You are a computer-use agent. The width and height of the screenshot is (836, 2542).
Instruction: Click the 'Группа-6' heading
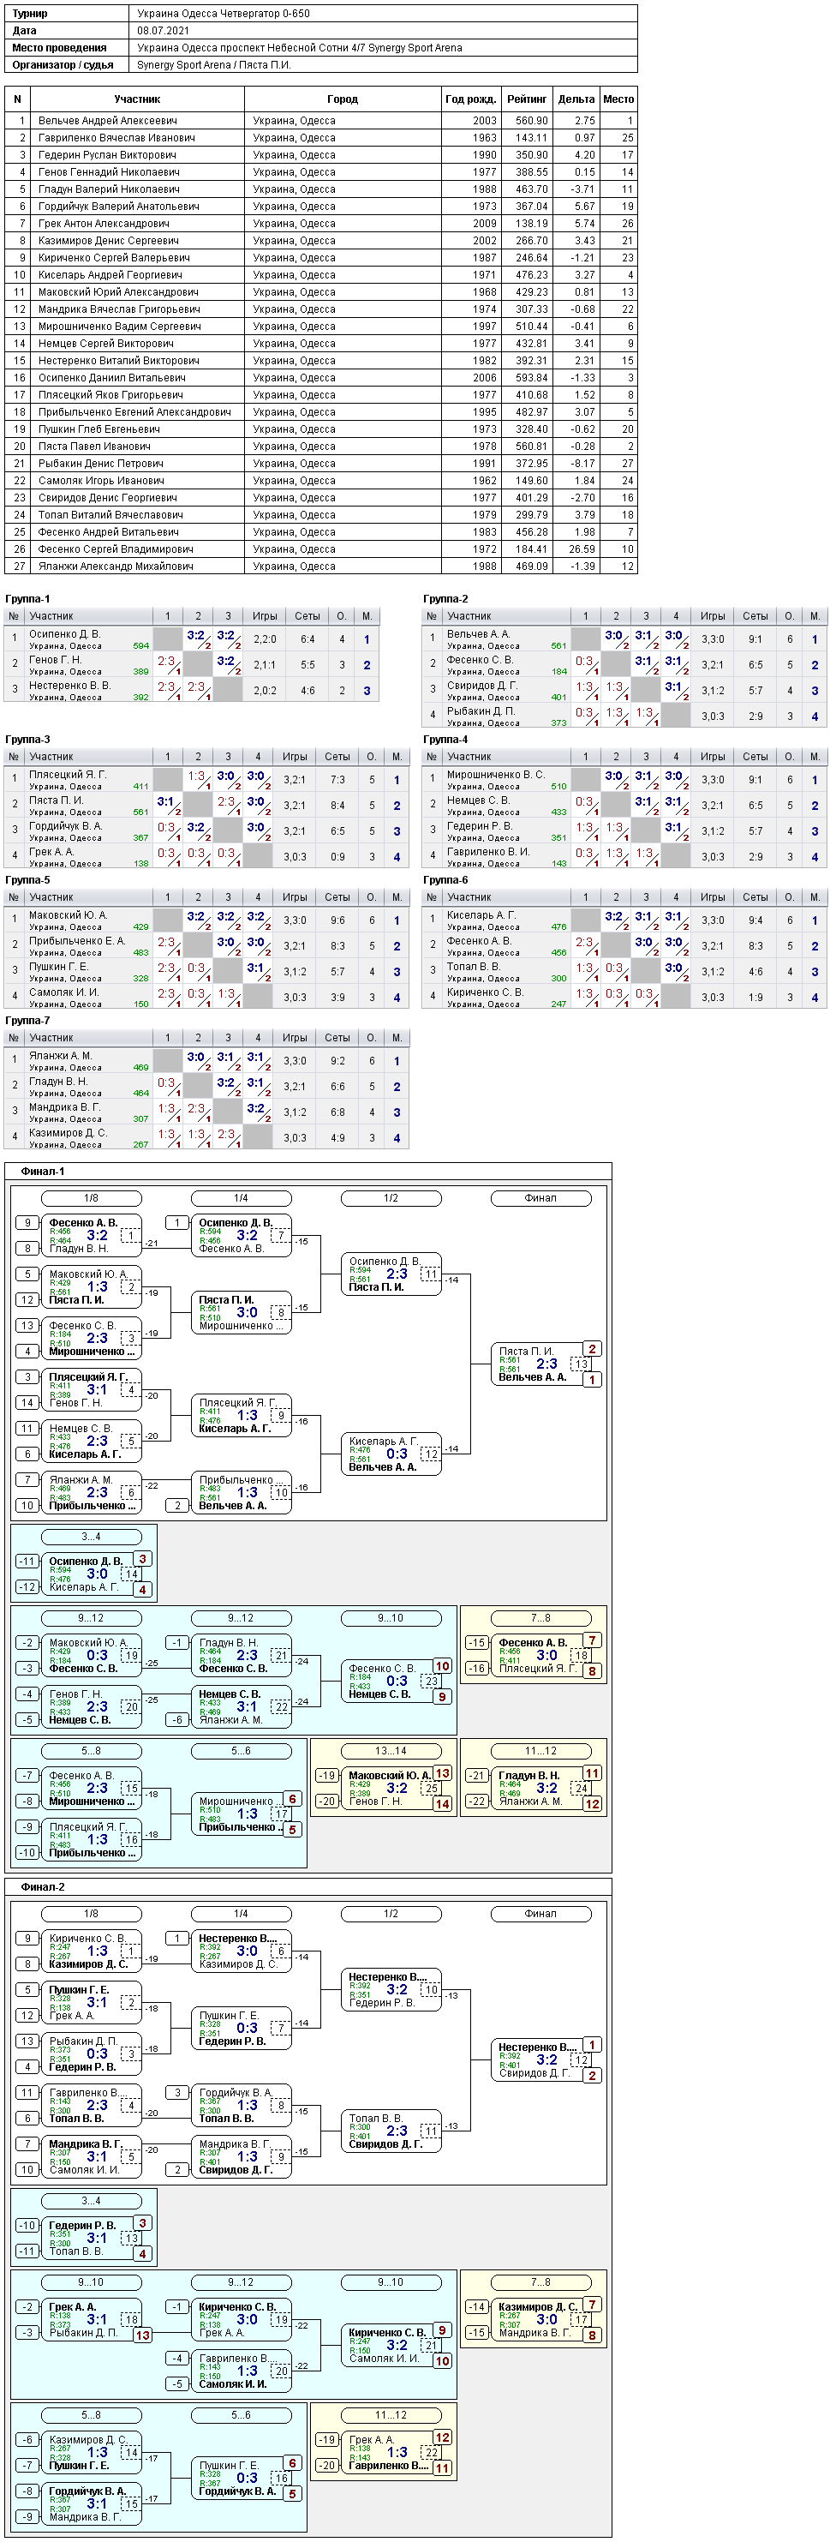coord(445,880)
